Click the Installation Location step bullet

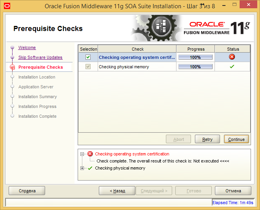point(12,77)
